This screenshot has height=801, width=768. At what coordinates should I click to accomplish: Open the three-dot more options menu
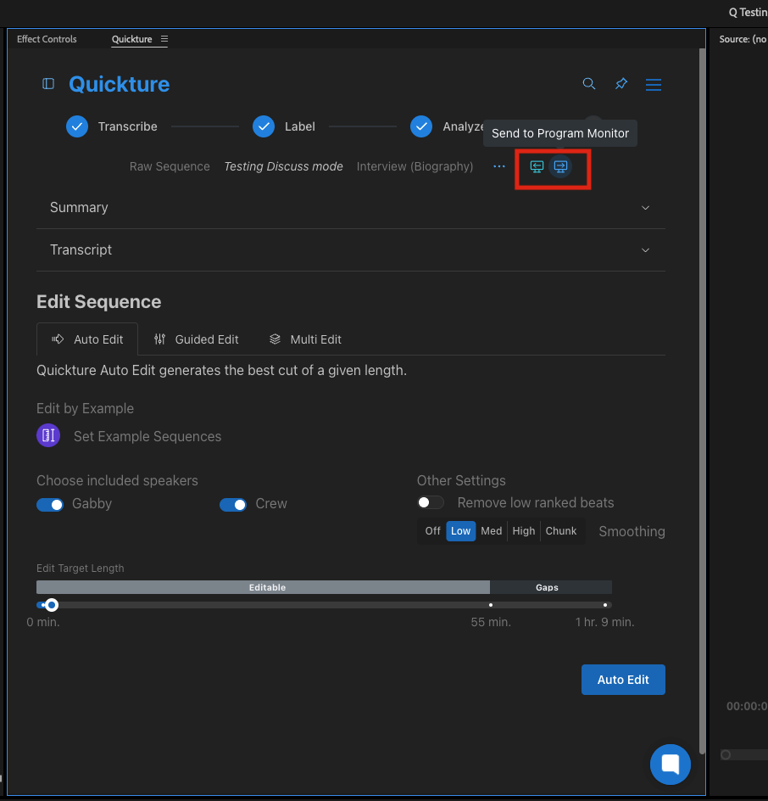(x=499, y=166)
